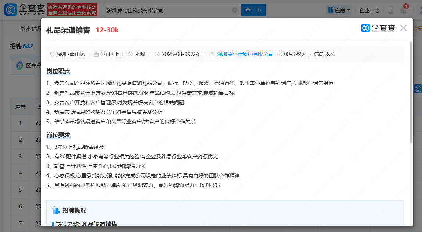Click the location pin icon before 深圳-南山区
The image size is (422, 232).
[52, 54]
